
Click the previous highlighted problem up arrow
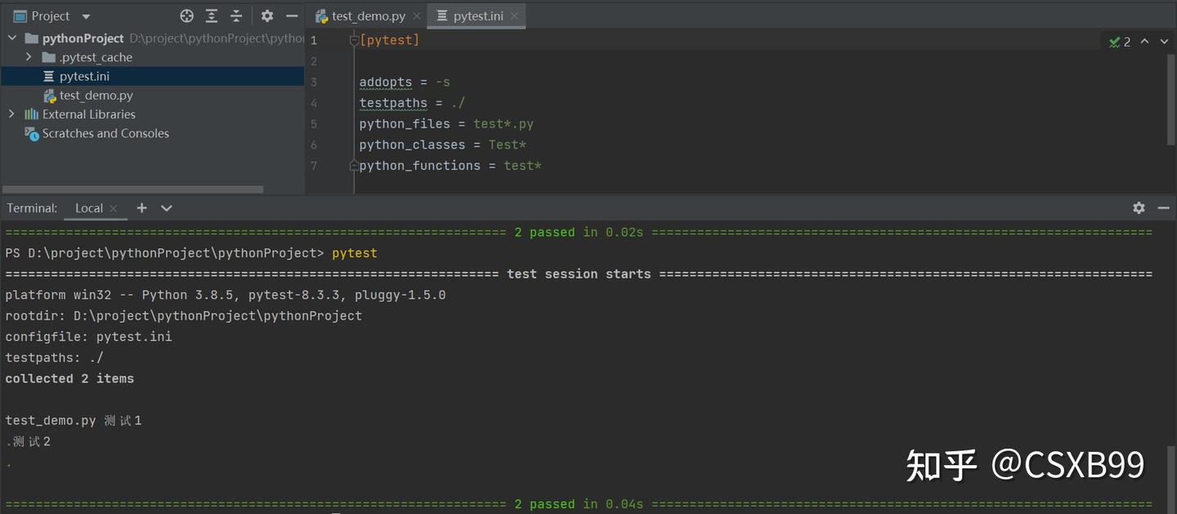[x=1144, y=41]
